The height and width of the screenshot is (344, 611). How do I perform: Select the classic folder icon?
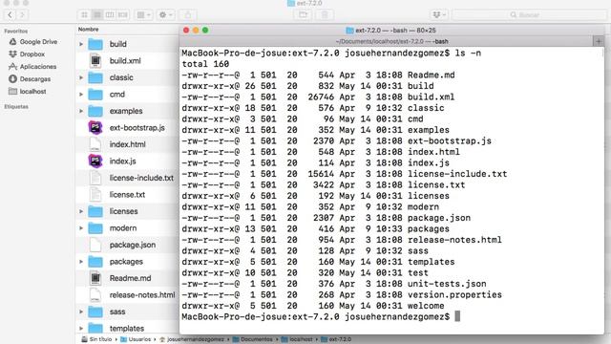[x=95, y=77]
